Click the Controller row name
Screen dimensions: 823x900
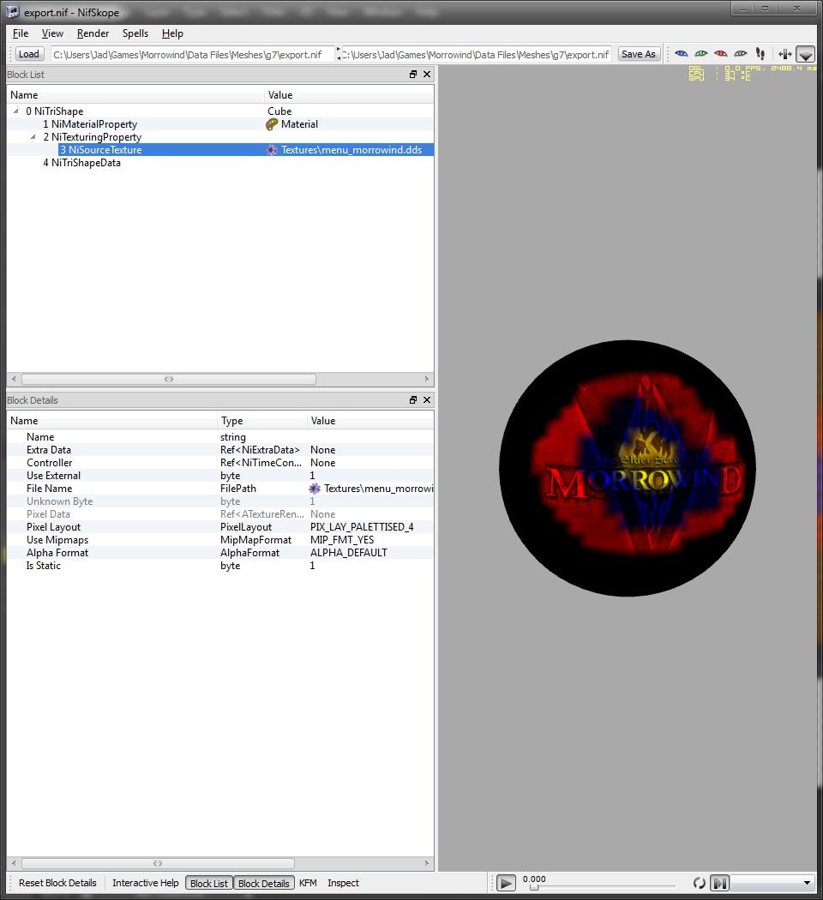pyautogui.click(x=50, y=463)
